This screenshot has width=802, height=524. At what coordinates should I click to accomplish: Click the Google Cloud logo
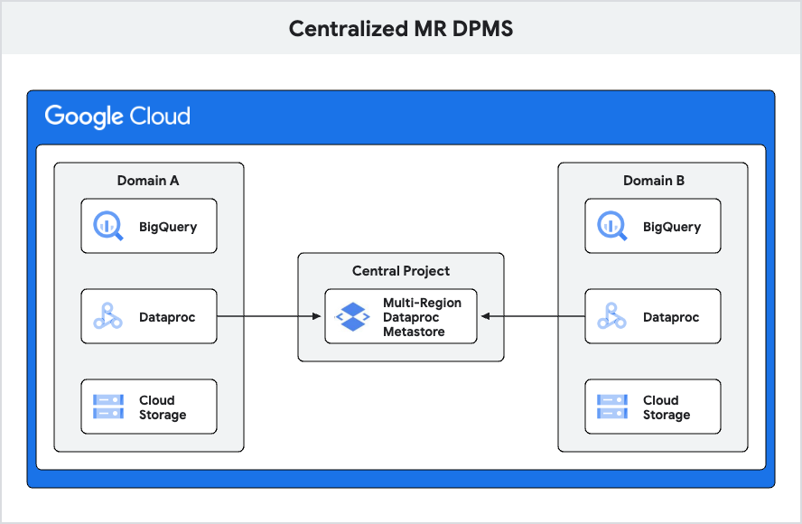tap(117, 116)
